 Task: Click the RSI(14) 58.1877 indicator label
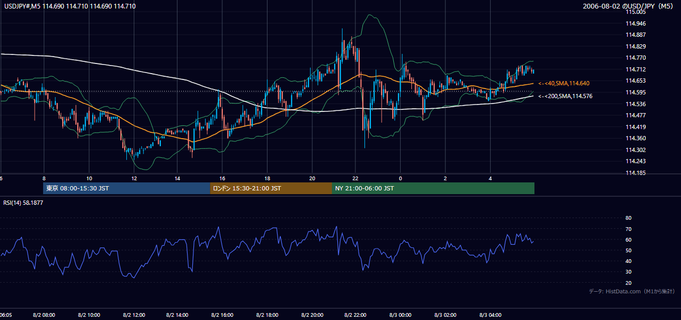pos(23,203)
